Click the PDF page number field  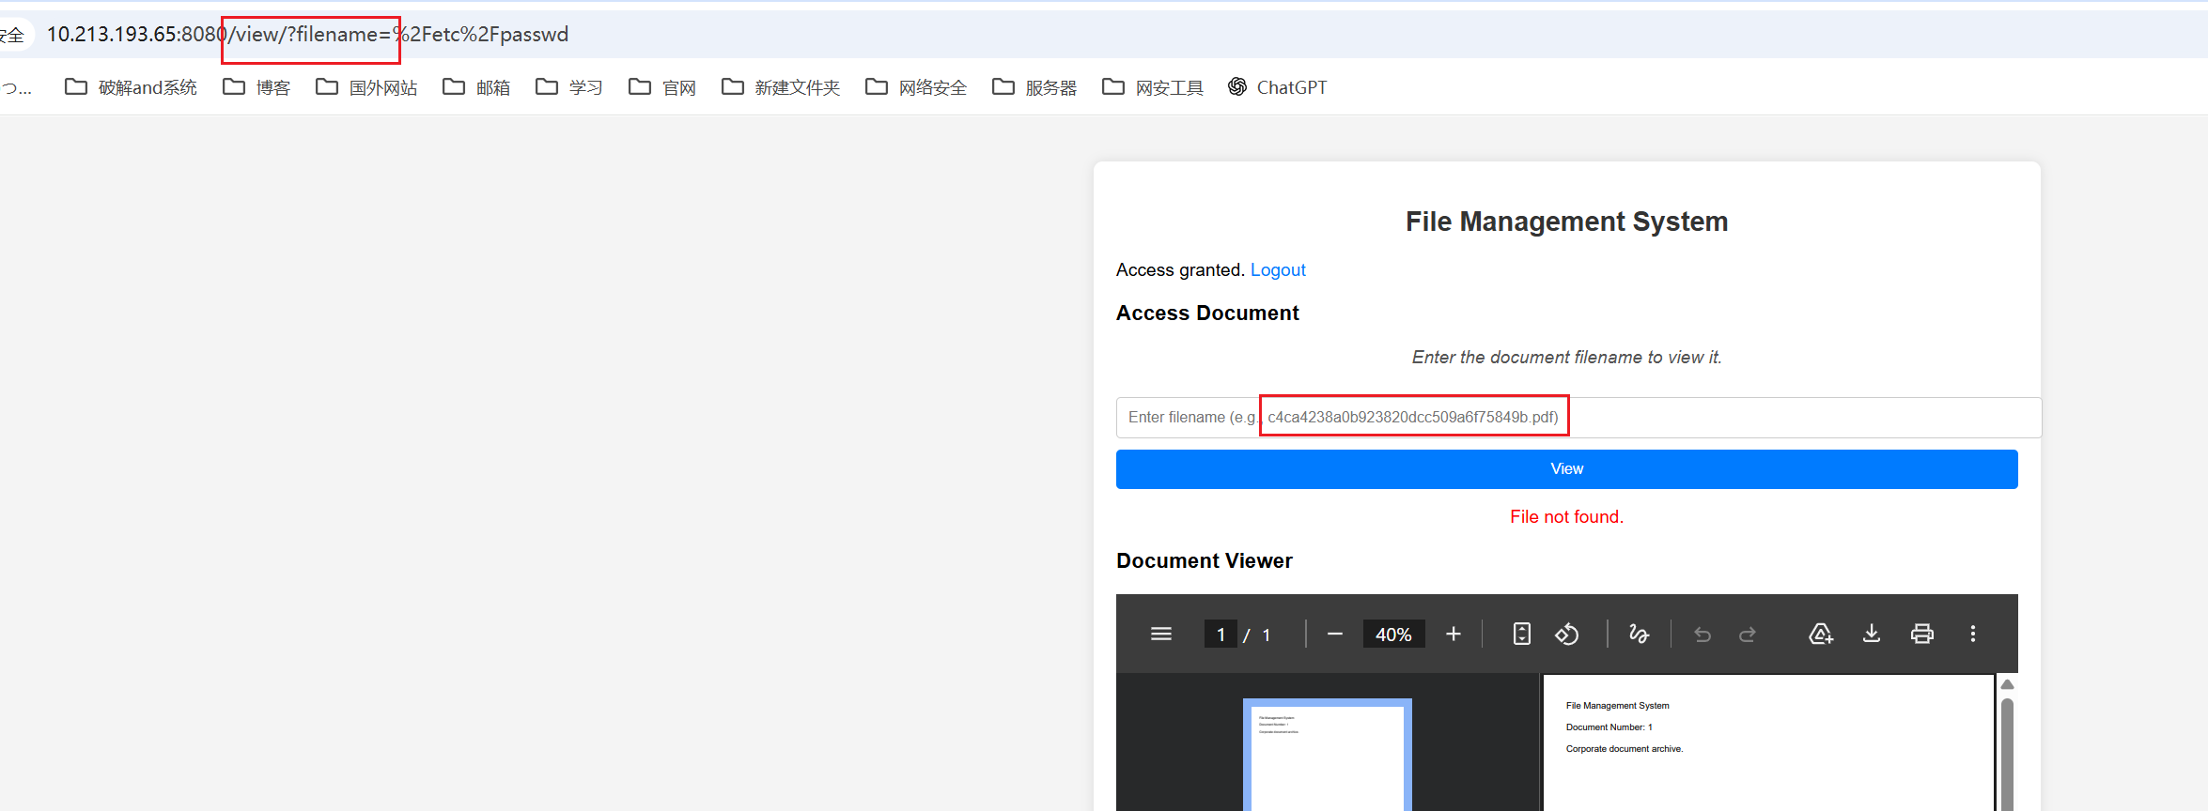1221,635
